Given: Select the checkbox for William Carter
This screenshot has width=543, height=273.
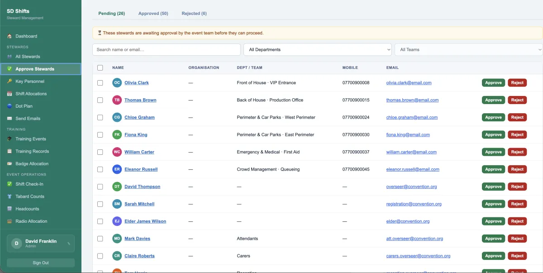Looking at the screenshot, I should coord(100,152).
